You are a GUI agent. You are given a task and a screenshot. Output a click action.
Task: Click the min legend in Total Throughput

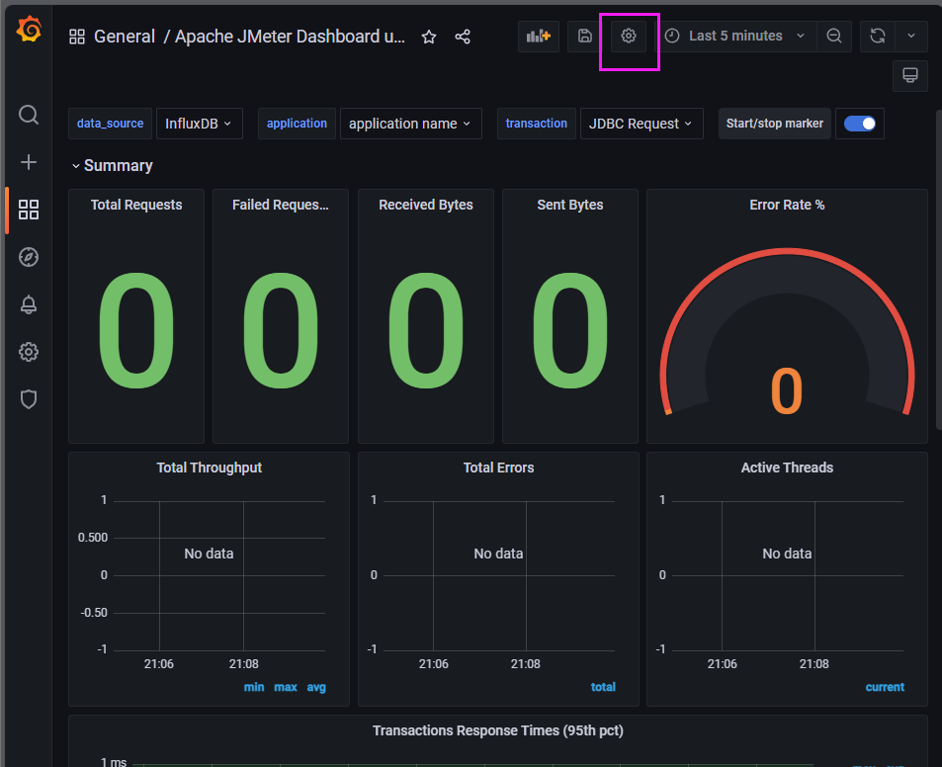254,687
